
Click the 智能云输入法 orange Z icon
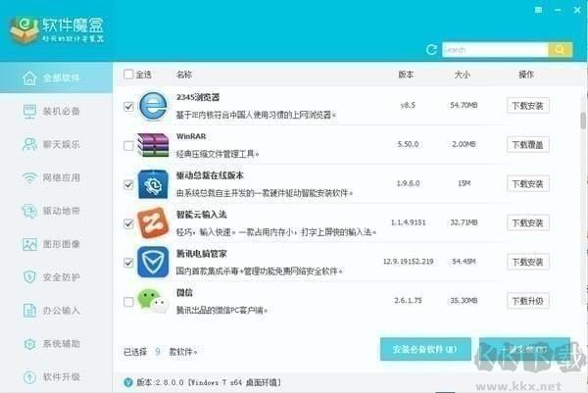pos(153,223)
